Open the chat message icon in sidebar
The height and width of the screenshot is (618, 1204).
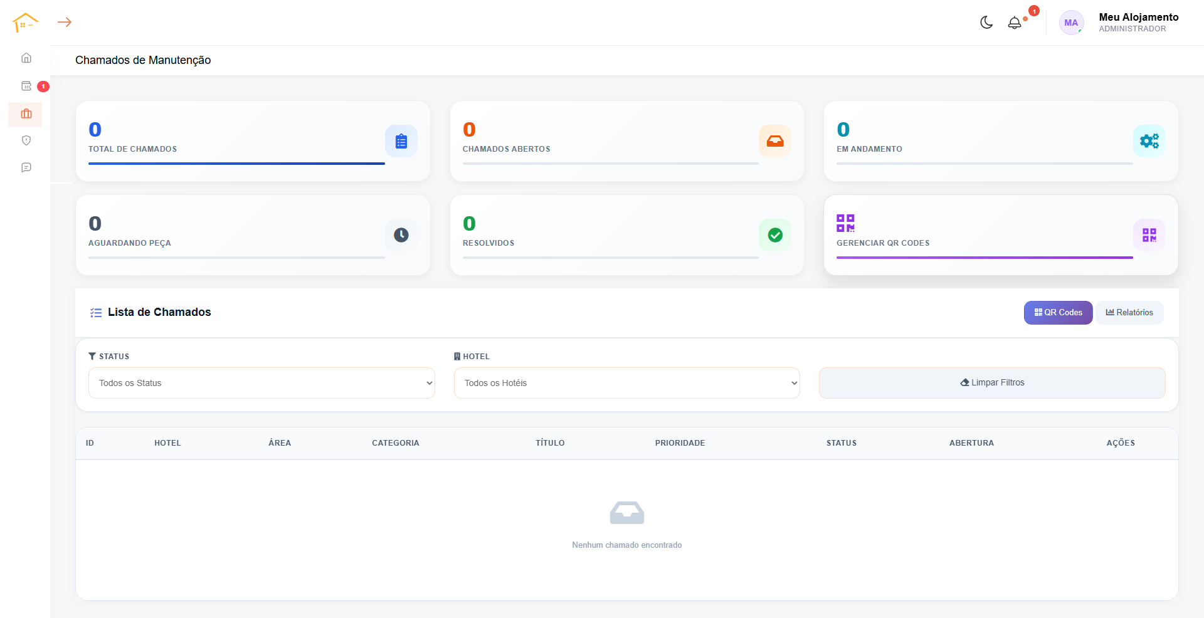coord(26,167)
